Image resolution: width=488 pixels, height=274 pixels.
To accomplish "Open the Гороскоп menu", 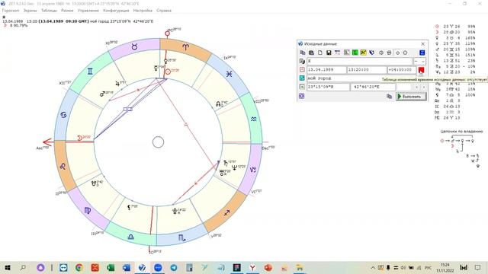I will 11,10.
